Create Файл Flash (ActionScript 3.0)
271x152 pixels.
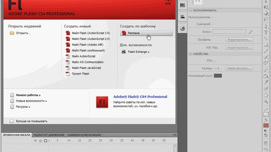tap(88, 33)
